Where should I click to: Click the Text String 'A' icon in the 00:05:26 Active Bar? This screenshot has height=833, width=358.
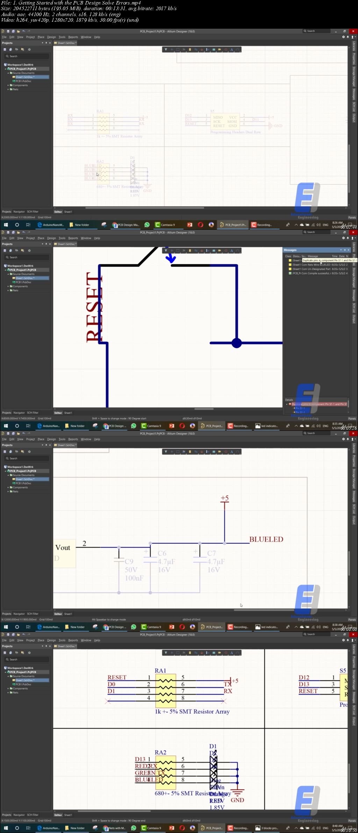[x=231, y=251]
